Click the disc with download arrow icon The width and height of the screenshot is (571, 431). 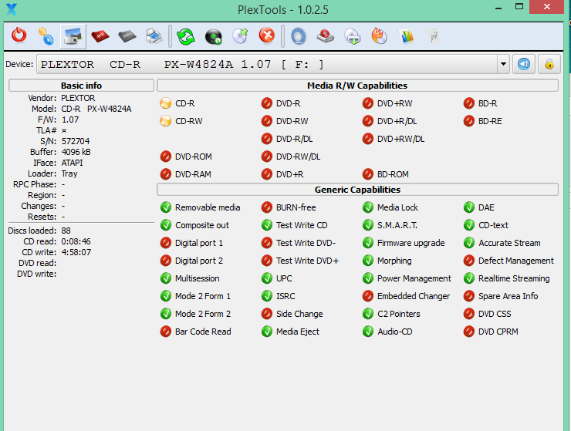[353, 36]
